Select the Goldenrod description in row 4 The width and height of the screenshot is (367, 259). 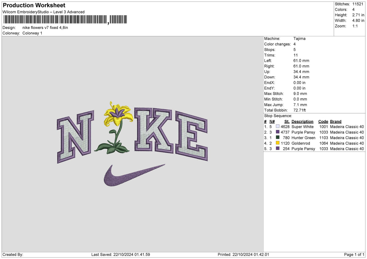[x=301, y=143]
